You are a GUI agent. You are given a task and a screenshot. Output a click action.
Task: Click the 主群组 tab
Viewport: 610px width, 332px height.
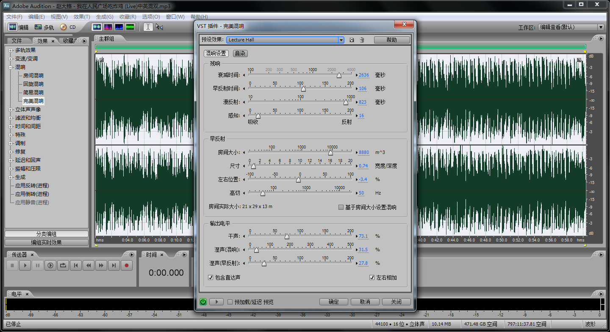pos(107,39)
